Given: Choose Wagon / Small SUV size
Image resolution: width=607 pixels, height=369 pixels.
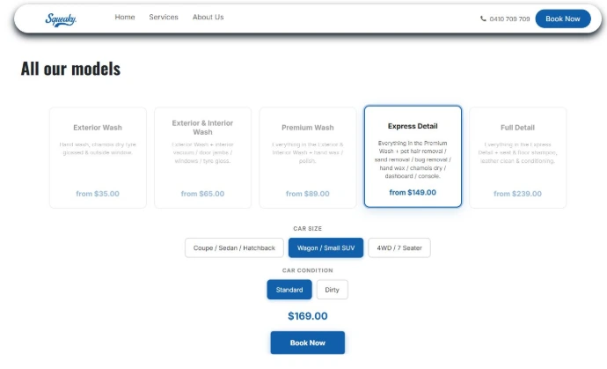Looking at the screenshot, I should (x=326, y=247).
